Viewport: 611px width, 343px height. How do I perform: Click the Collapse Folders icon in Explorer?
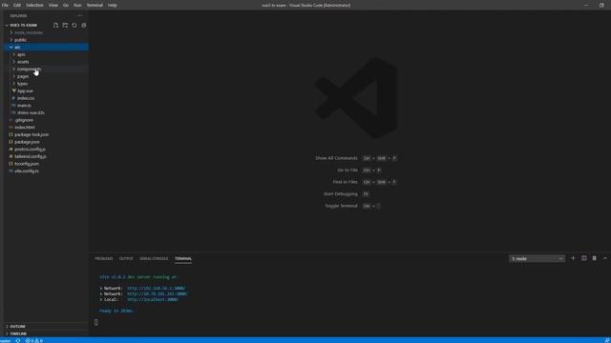(84, 26)
